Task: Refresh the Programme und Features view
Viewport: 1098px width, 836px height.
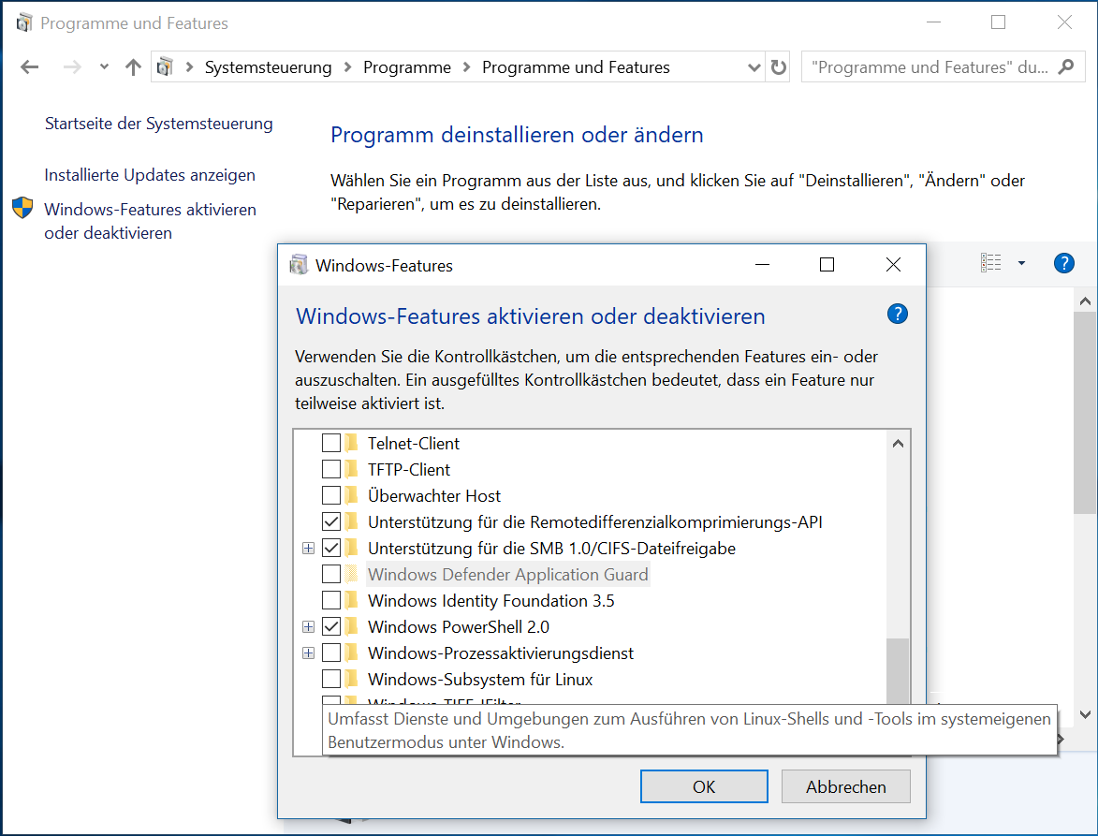Action: [778, 67]
